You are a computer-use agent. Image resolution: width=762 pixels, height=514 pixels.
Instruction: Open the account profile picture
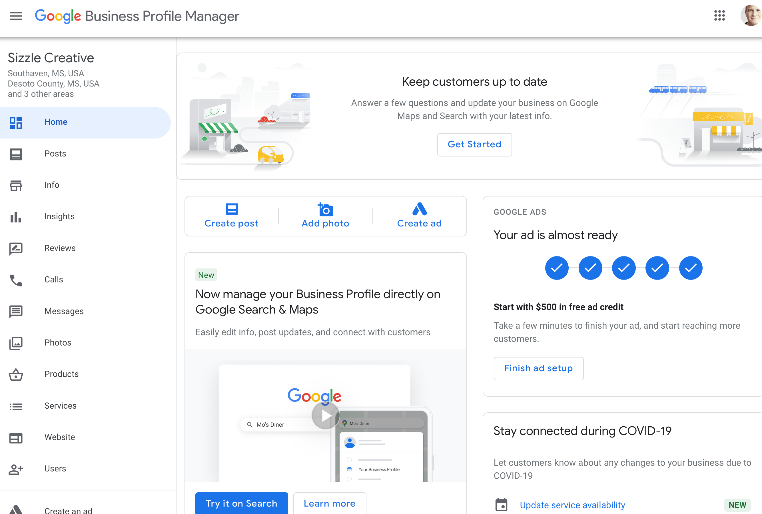tap(751, 15)
